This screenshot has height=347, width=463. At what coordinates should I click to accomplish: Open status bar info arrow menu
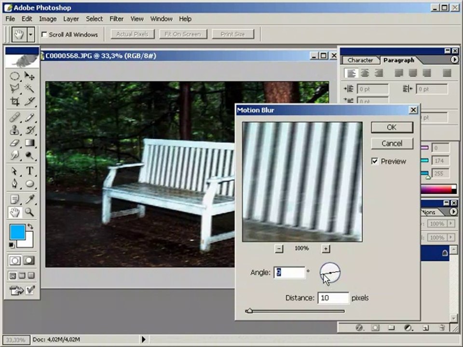coord(144,339)
